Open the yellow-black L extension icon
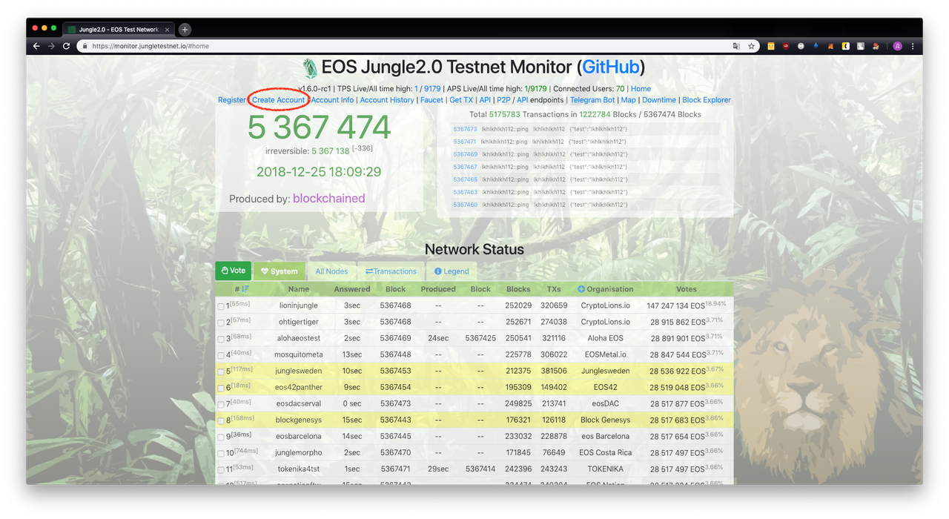This screenshot has width=949, height=519. [x=846, y=46]
